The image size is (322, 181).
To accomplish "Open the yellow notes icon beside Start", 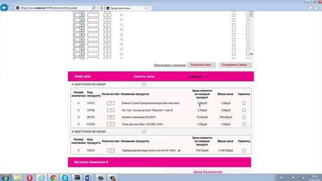I will (x=18, y=177).
